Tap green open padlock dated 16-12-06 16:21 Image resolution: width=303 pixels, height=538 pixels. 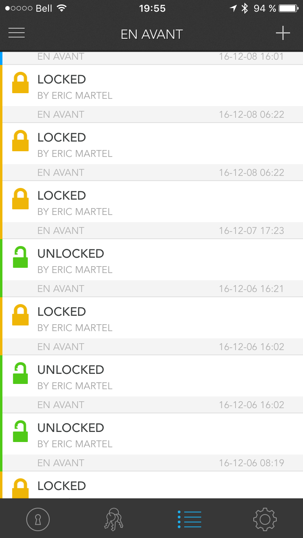pyautogui.click(x=20, y=257)
